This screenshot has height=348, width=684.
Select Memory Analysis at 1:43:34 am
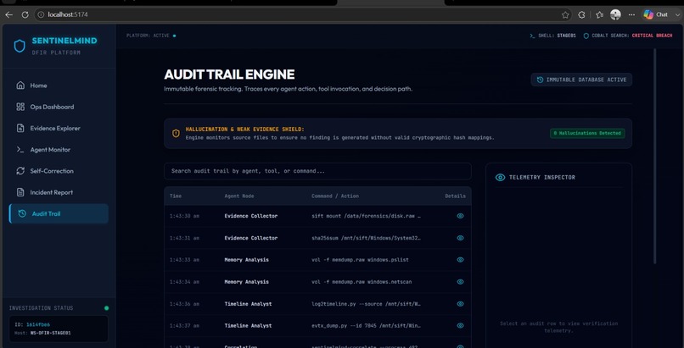246,282
